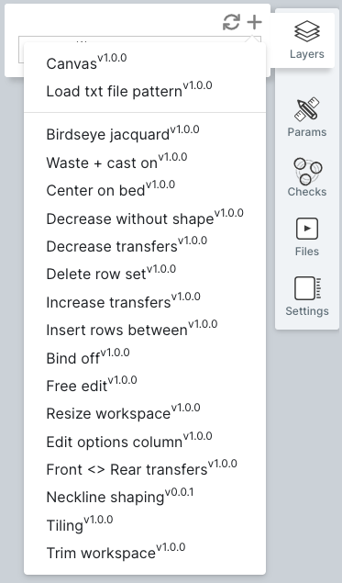Select Free edit option
The height and width of the screenshot is (583, 342).
(145, 386)
